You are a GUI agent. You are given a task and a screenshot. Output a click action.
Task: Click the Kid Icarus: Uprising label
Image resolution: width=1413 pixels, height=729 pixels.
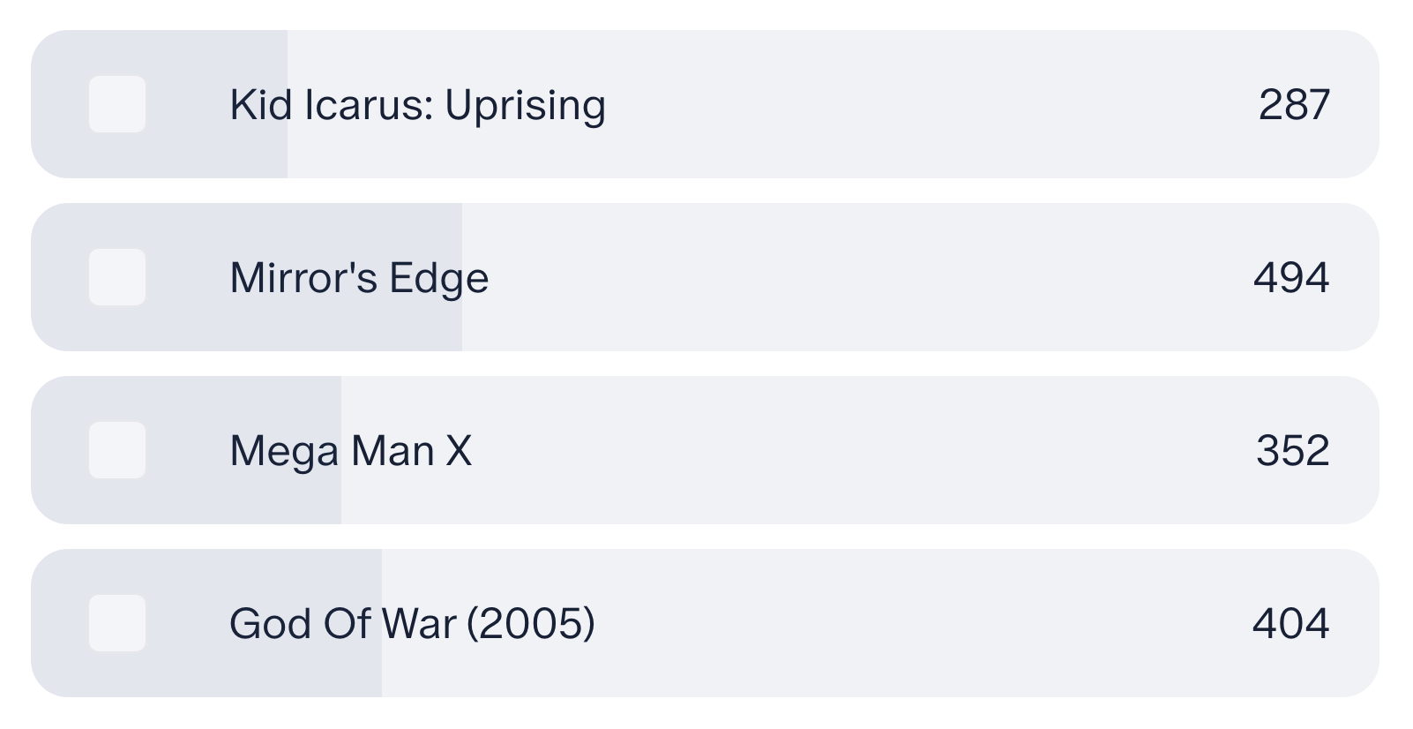click(x=417, y=105)
